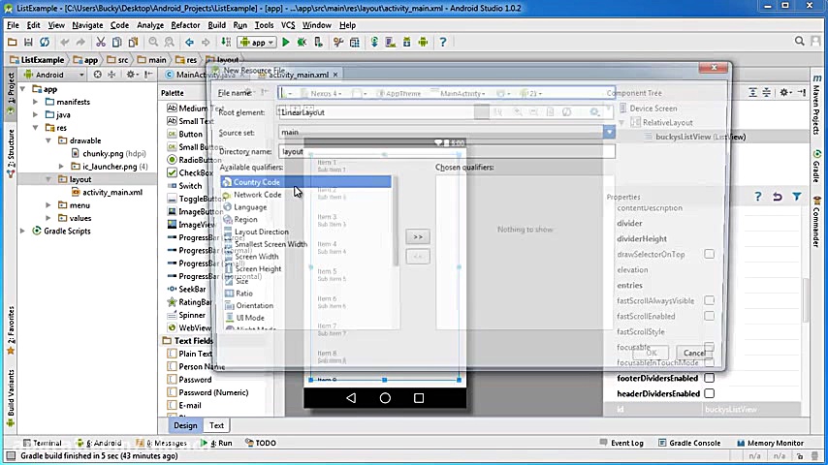Image resolution: width=828 pixels, height=465 pixels.
Task: Collapse the res folder
Action: (x=35, y=128)
